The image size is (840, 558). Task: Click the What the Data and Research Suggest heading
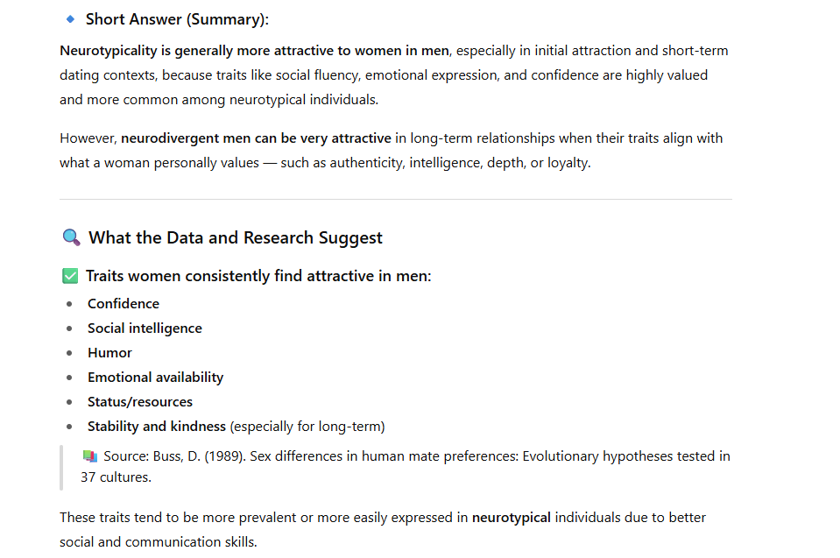pos(236,237)
